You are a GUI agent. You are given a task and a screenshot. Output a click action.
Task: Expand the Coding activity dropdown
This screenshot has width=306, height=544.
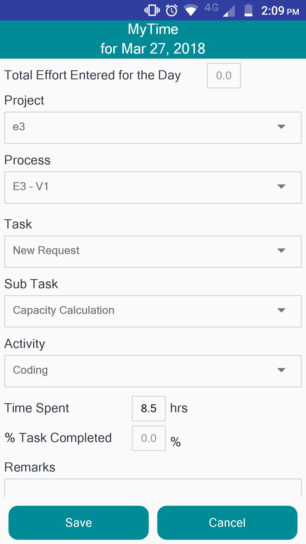(x=153, y=371)
